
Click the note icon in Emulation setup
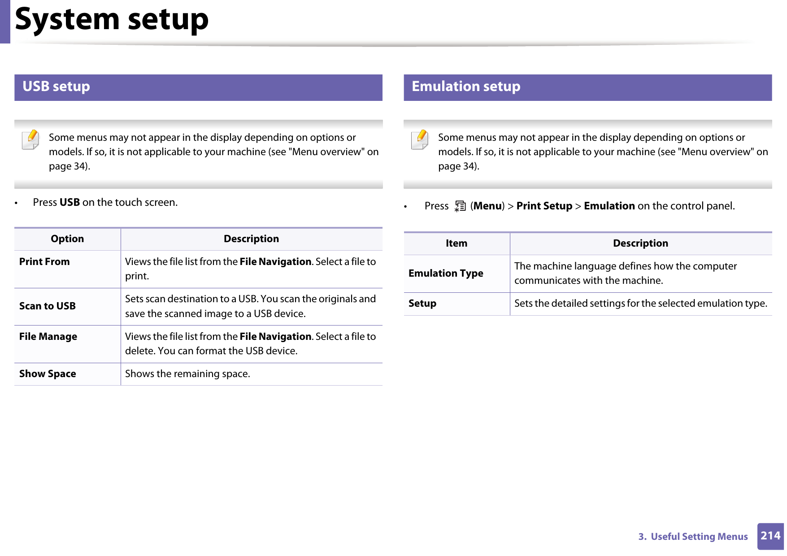(420, 139)
